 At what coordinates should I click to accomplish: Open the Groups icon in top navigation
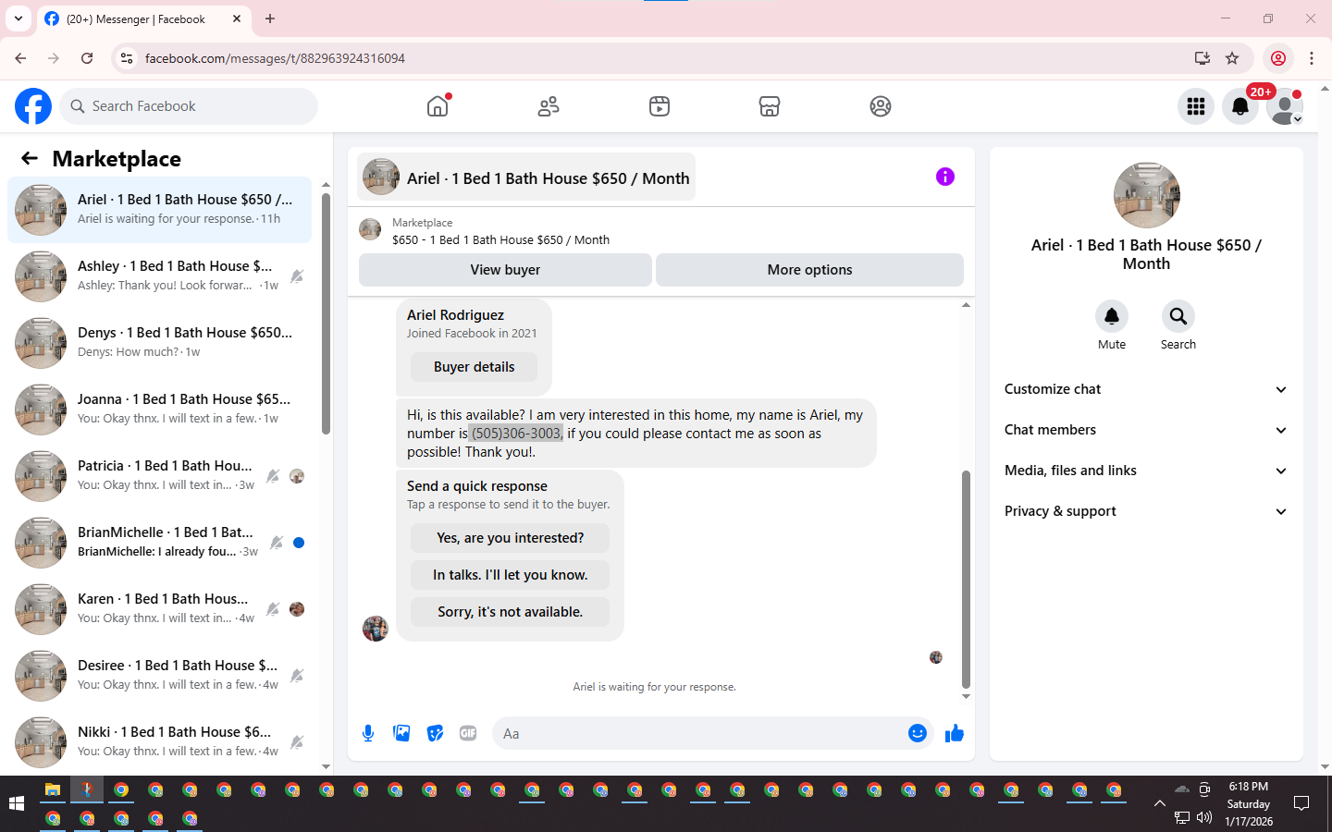pyautogui.click(x=881, y=106)
